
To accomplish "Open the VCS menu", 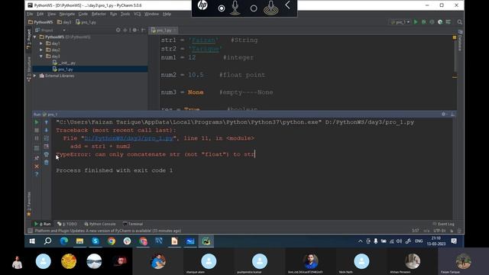I will click(138, 14).
